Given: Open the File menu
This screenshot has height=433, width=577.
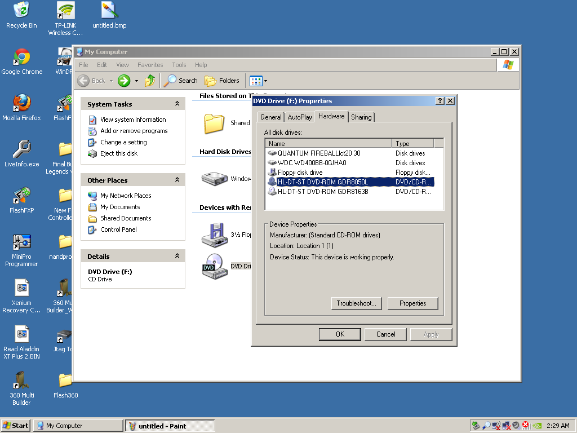Looking at the screenshot, I should pyautogui.click(x=83, y=65).
